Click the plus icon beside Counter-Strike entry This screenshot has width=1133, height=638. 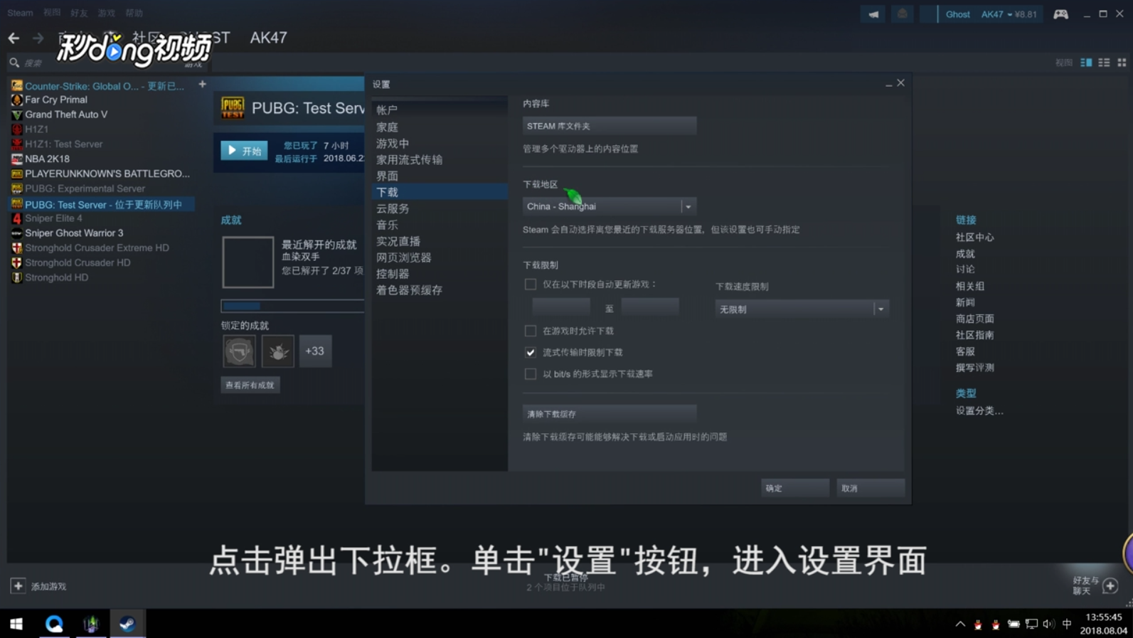(202, 85)
